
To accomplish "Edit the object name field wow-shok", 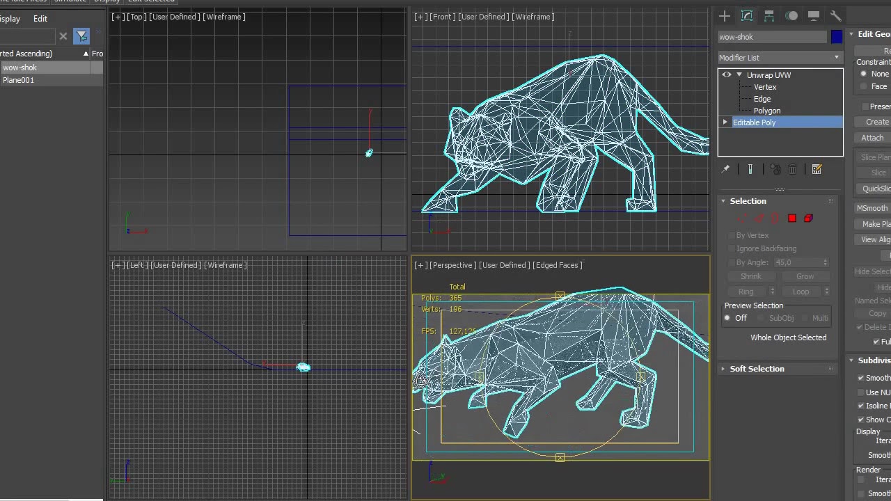I will 772,37.
